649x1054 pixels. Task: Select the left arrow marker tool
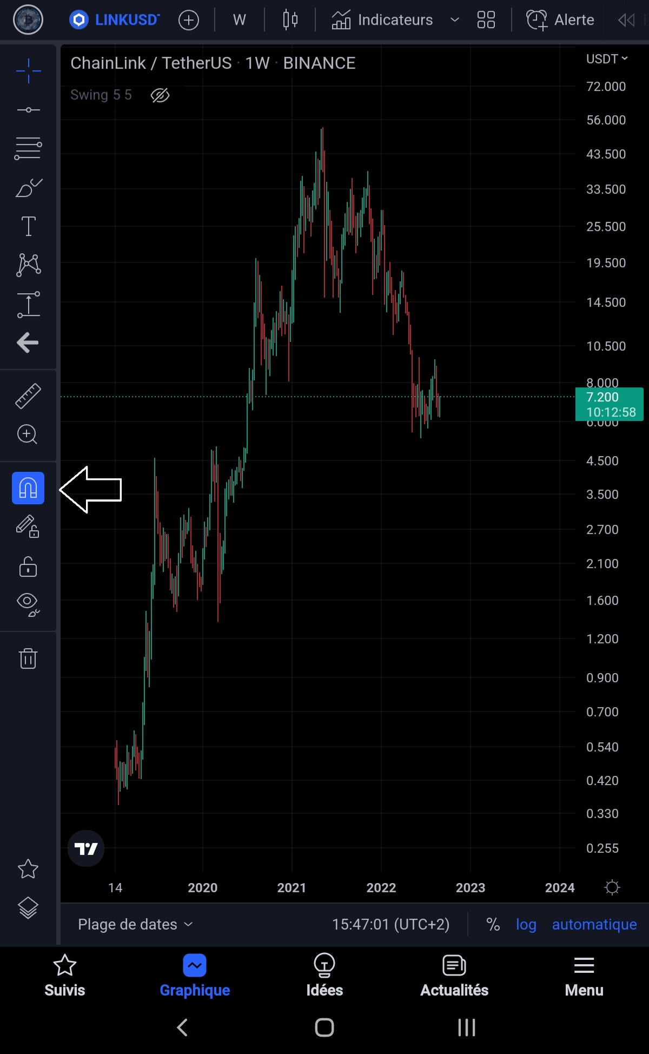click(x=28, y=342)
